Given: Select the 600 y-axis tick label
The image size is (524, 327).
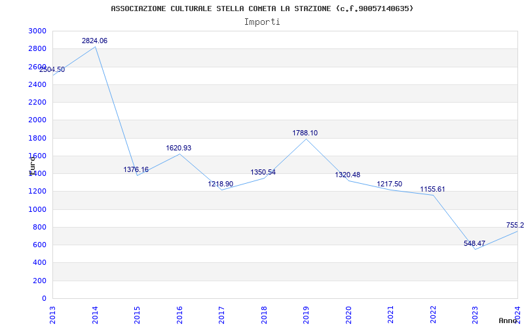Looking at the screenshot, I should (x=40, y=245).
